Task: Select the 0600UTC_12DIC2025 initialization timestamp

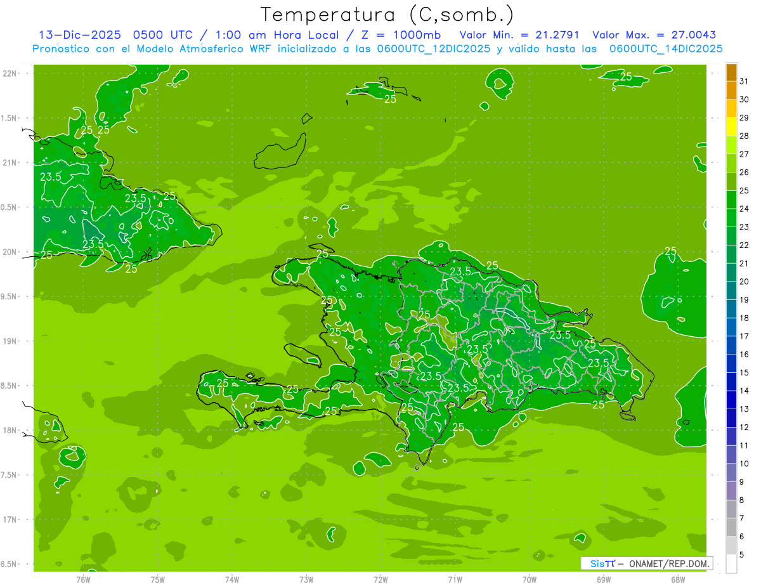Action: tap(434, 49)
